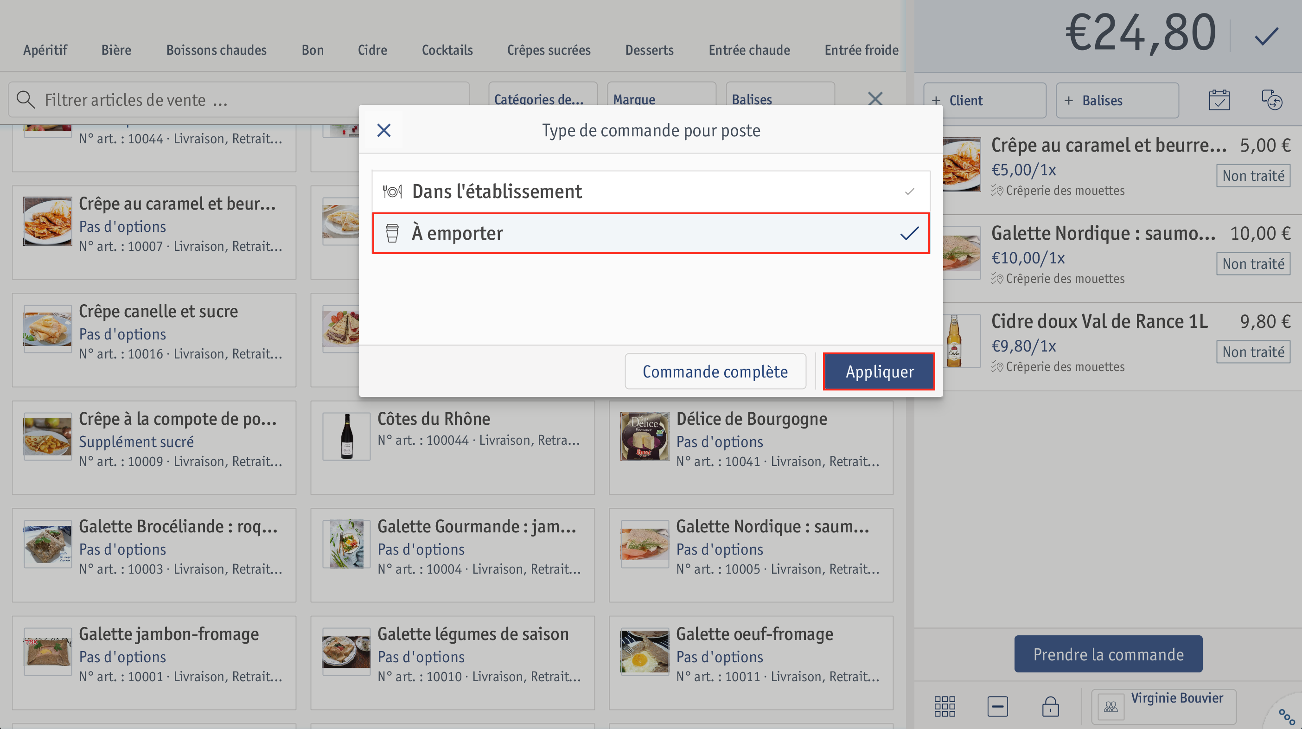The height and width of the screenshot is (729, 1302).
Task: Open the grid view icon
Action: 945,706
